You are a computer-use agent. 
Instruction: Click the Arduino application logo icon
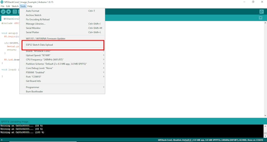point(2,2)
